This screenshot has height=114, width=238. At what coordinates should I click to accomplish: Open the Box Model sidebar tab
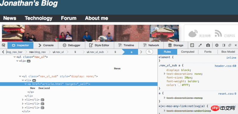coord(228,52)
